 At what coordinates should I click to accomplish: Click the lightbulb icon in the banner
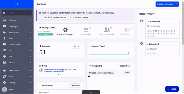(40, 13)
